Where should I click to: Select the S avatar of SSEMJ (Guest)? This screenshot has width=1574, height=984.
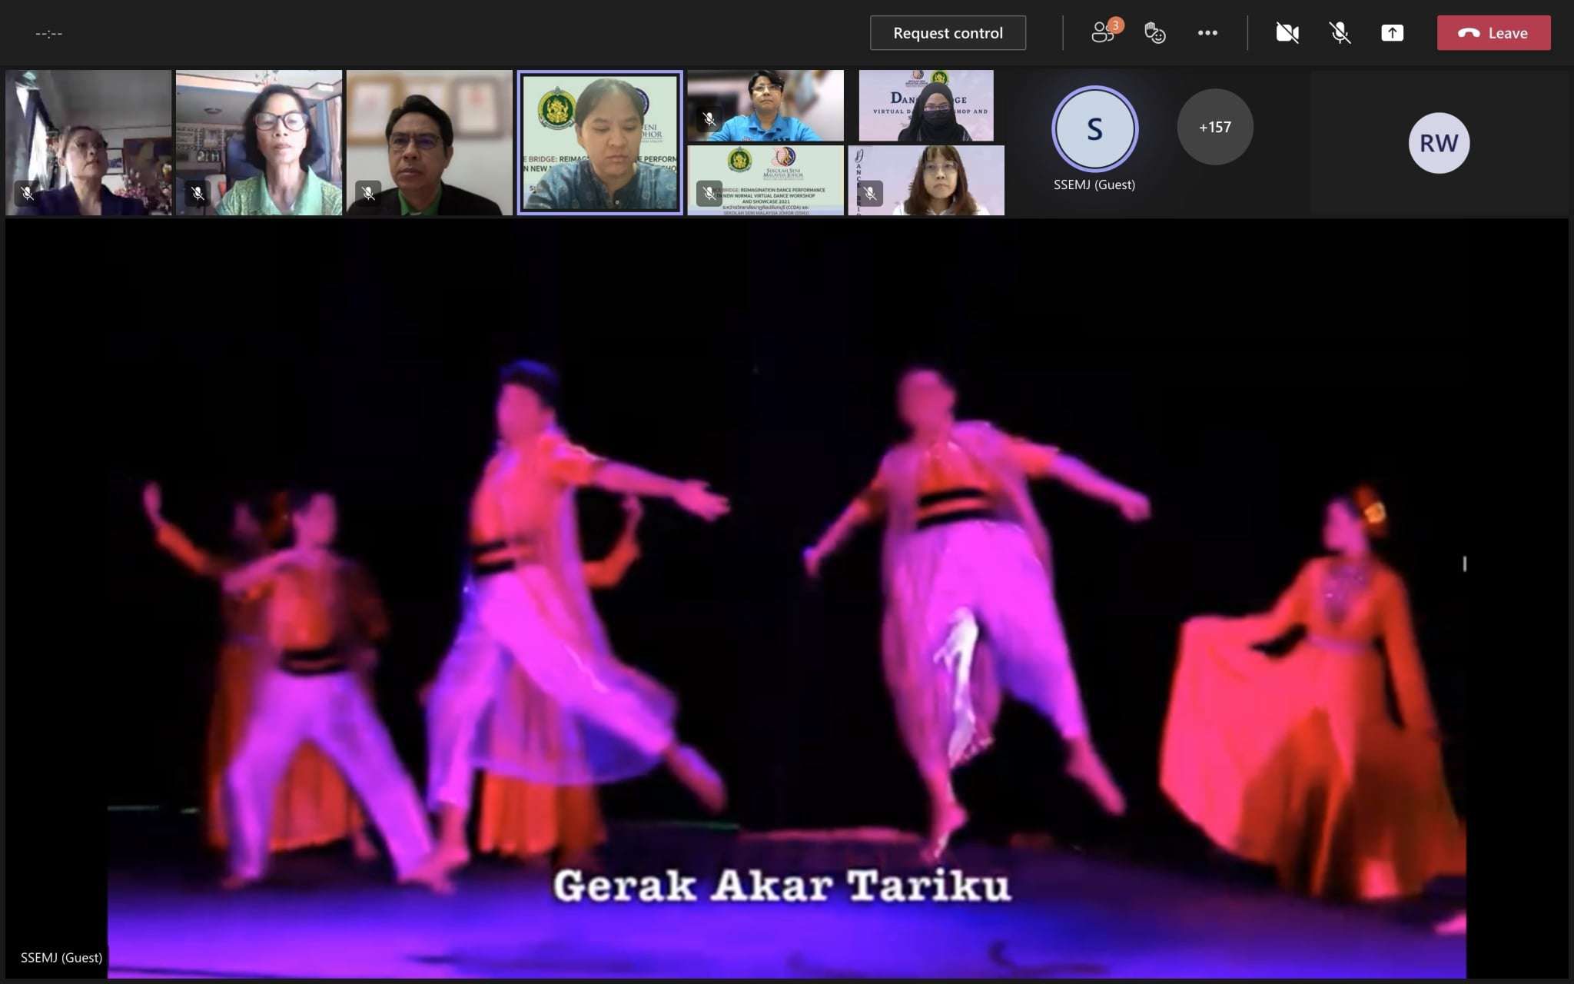click(x=1094, y=128)
